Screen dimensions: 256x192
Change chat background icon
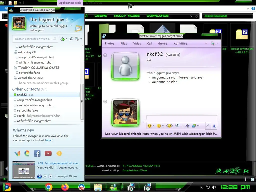(194, 126)
